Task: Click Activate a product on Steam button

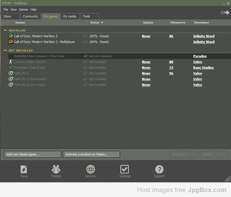Action: (91, 154)
